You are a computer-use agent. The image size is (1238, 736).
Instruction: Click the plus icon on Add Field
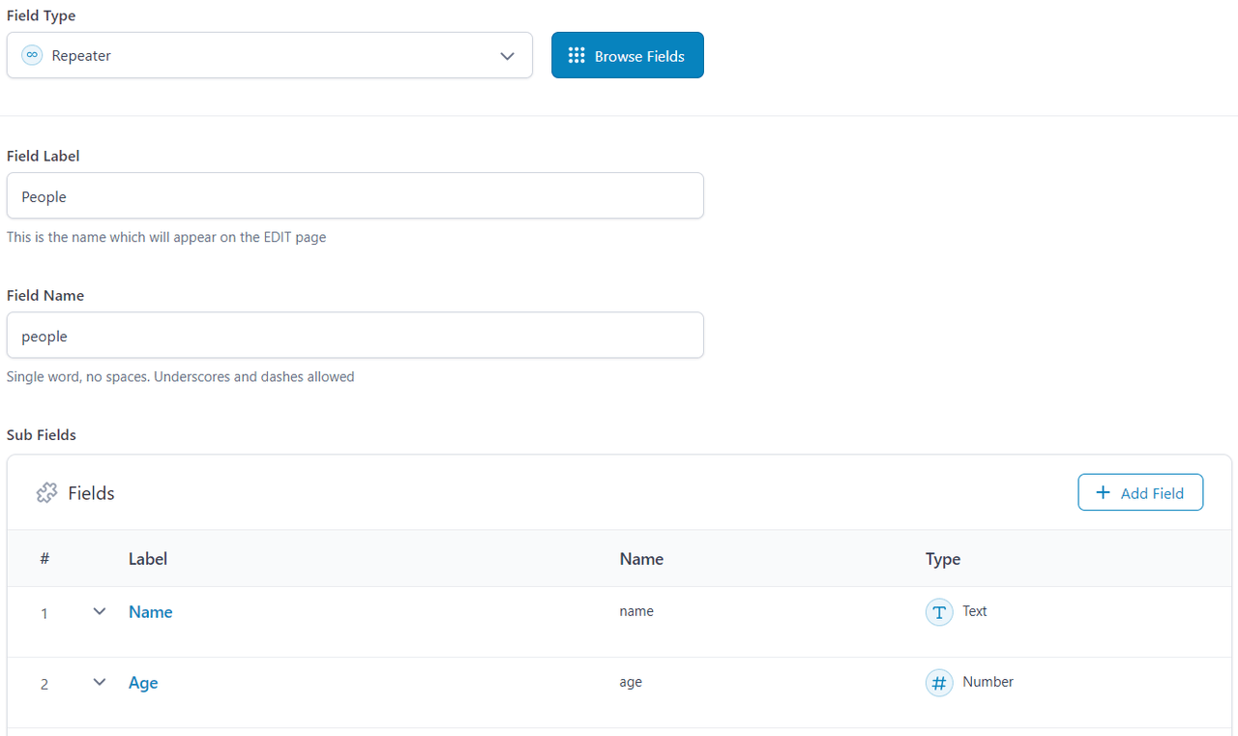[x=1103, y=492]
